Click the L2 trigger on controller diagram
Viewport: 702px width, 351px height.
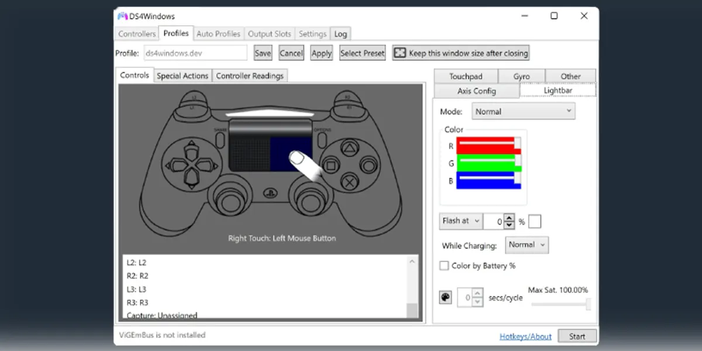(x=192, y=97)
